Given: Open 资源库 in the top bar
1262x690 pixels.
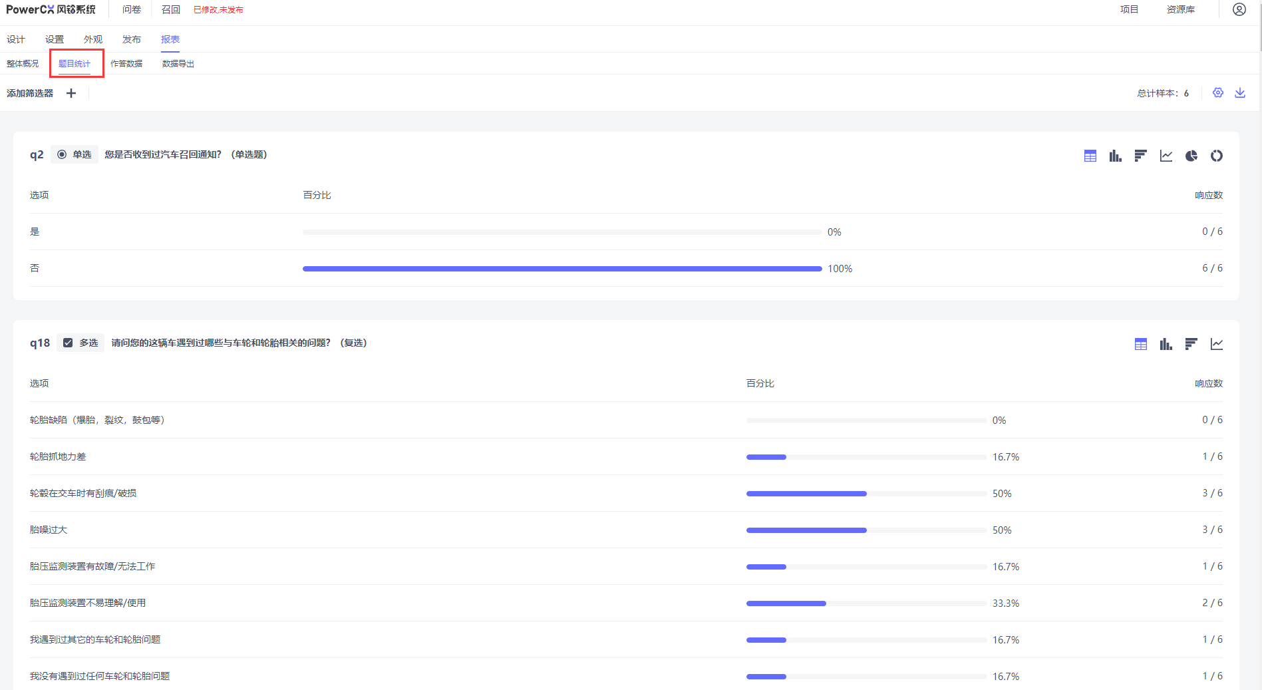Looking at the screenshot, I should (1180, 10).
